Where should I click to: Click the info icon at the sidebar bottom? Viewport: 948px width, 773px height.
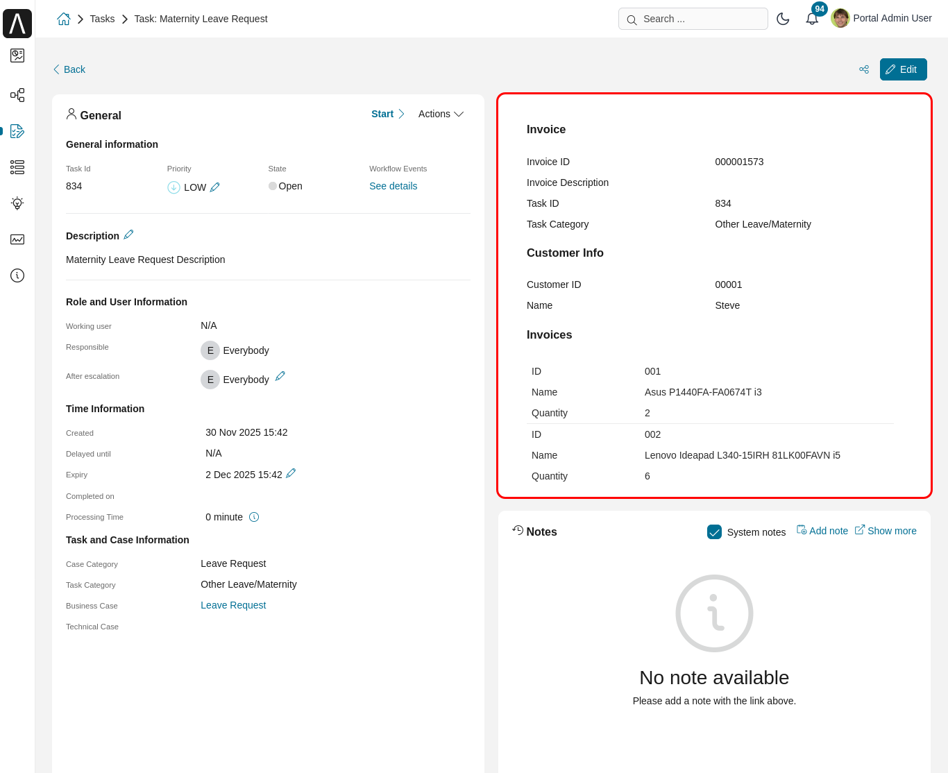tap(17, 275)
